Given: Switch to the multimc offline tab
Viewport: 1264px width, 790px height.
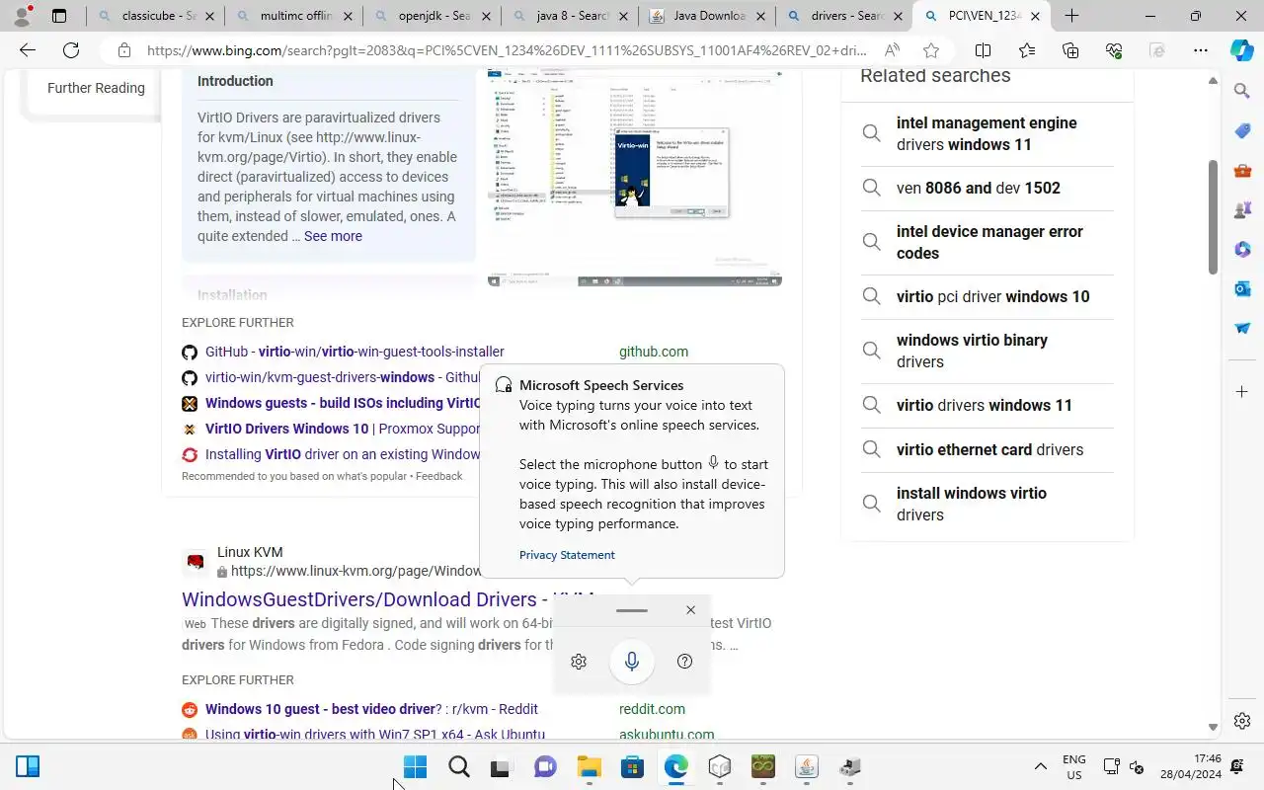Looking at the screenshot, I should click(293, 16).
